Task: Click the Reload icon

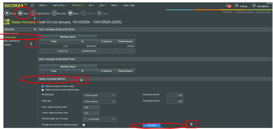Action: pyautogui.click(x=54, y=13)
